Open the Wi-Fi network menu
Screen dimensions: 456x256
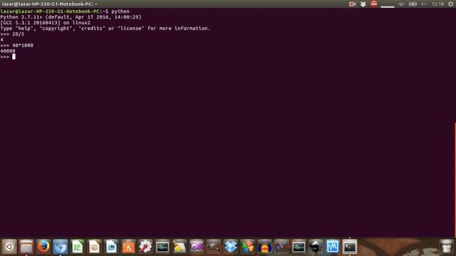401,4
